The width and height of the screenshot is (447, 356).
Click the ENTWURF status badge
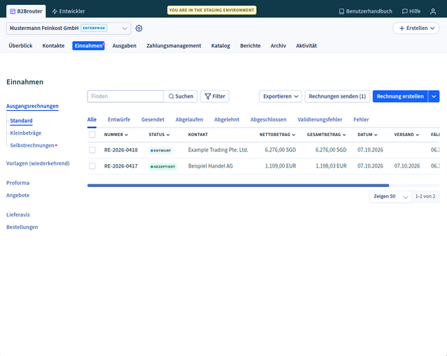coord(161,150)
